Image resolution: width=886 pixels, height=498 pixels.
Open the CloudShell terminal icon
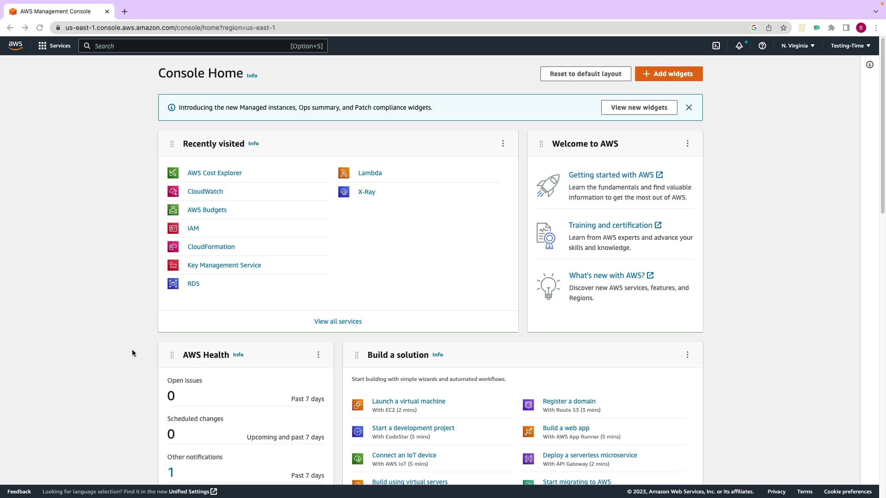[x=716, y=46]
